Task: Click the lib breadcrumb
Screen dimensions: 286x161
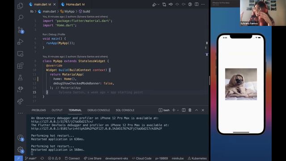Action: pyautogui.click(x=32, y=11)
